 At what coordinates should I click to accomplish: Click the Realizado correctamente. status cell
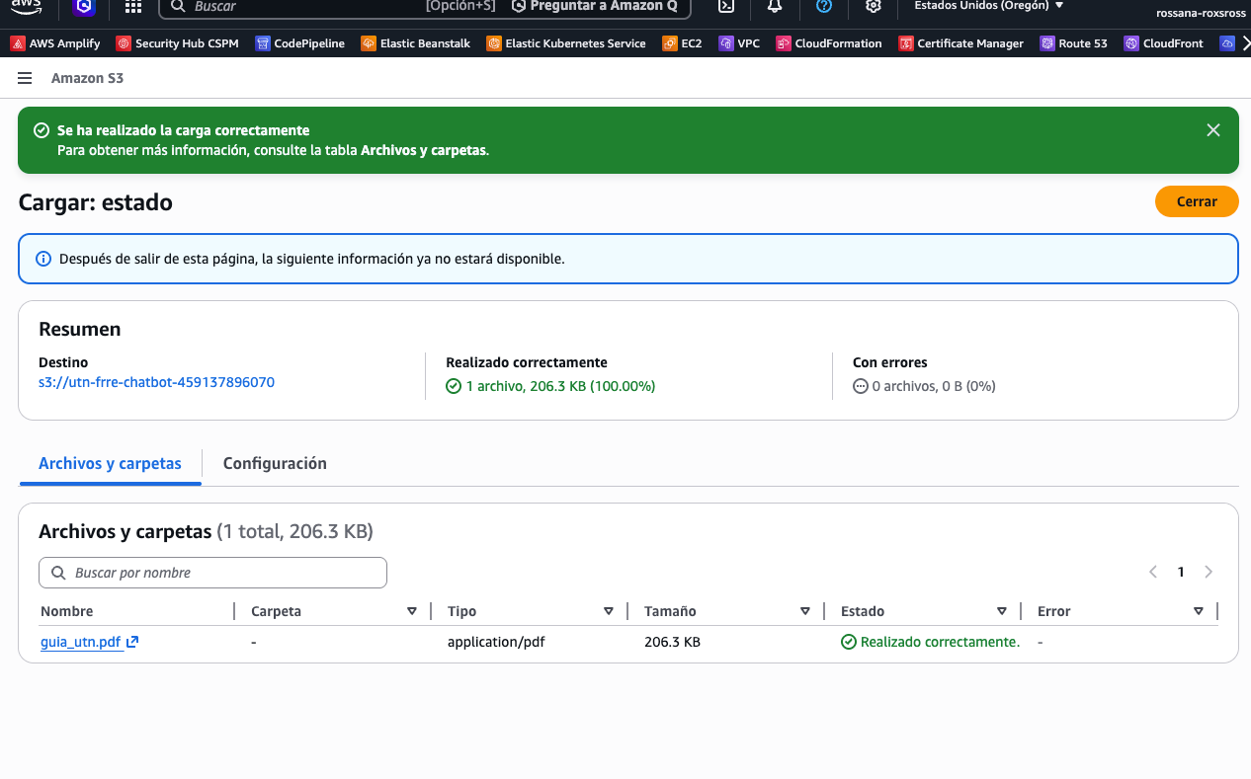[x=930, y=642]
